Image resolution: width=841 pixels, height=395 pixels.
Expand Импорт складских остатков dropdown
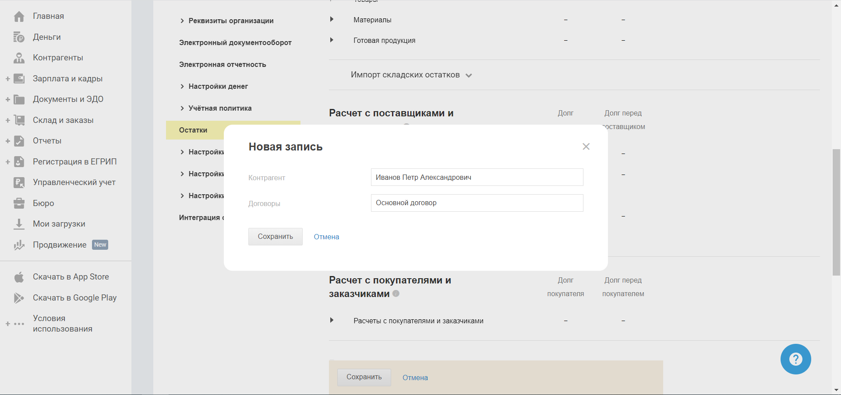[469, 75]
